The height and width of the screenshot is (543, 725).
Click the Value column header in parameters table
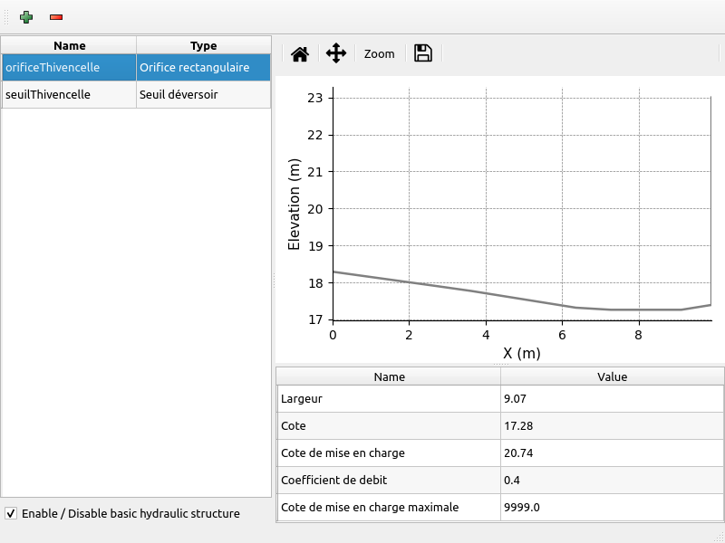[612, 376]
